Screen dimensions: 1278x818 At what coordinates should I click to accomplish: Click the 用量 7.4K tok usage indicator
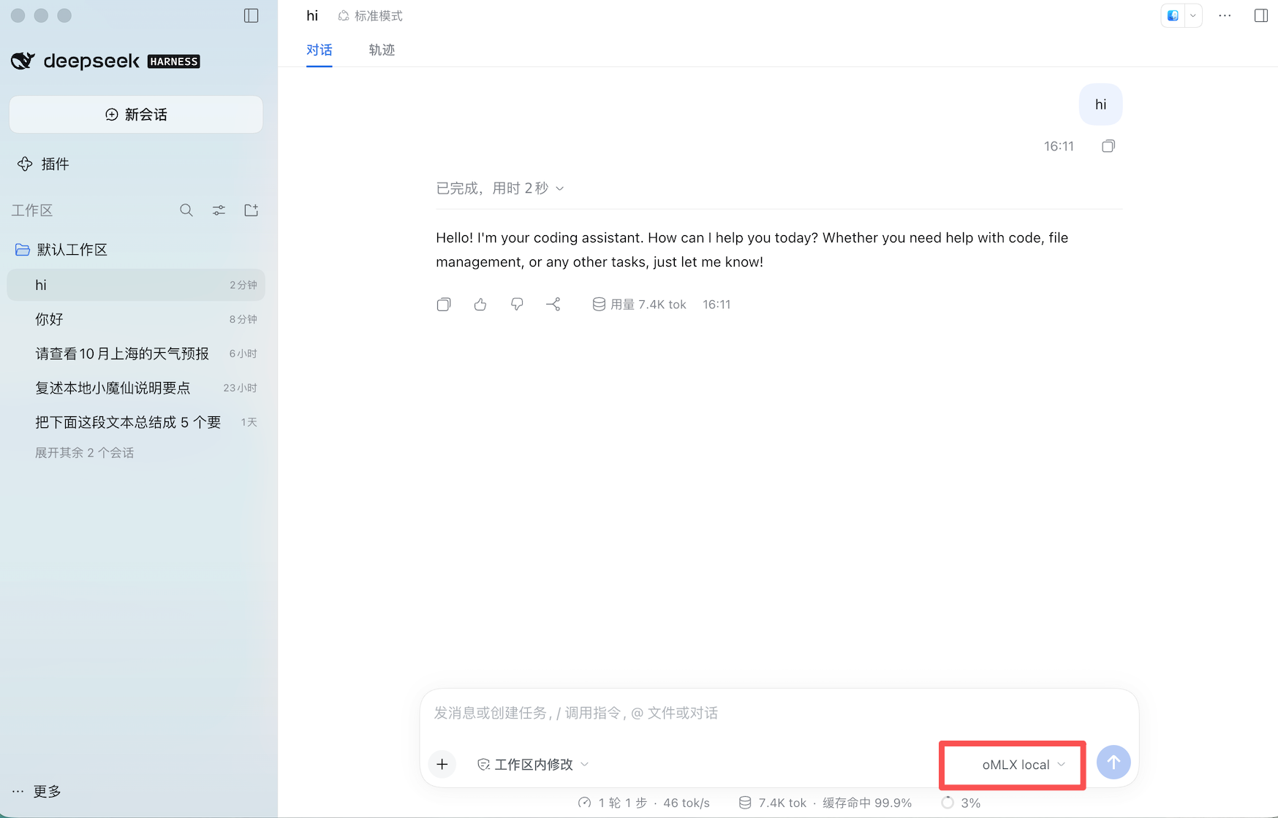coord(639,305)
